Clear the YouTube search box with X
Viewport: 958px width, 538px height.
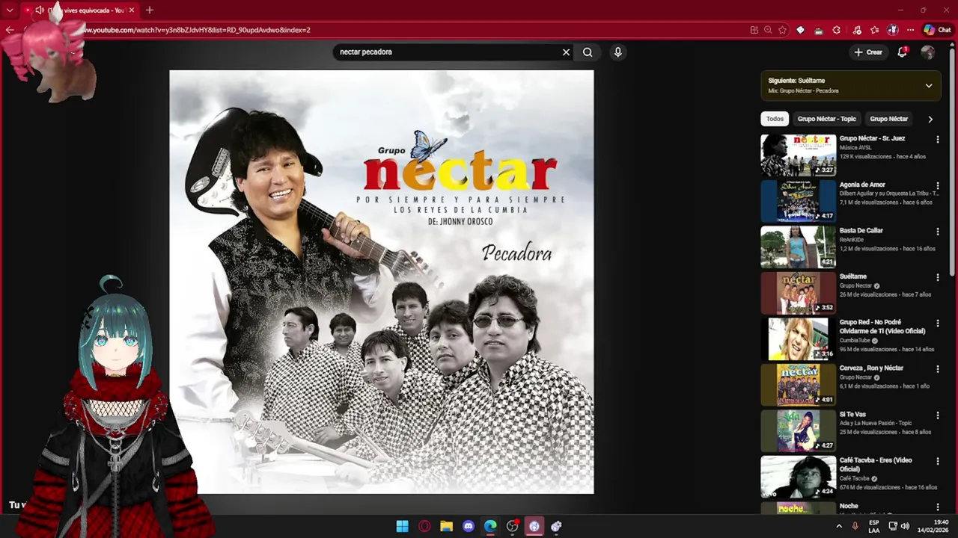(x=566, y=52)
